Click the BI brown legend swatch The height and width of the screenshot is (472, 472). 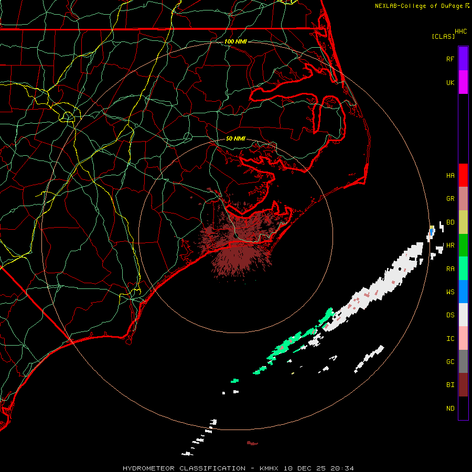click(x=463, y=385)
